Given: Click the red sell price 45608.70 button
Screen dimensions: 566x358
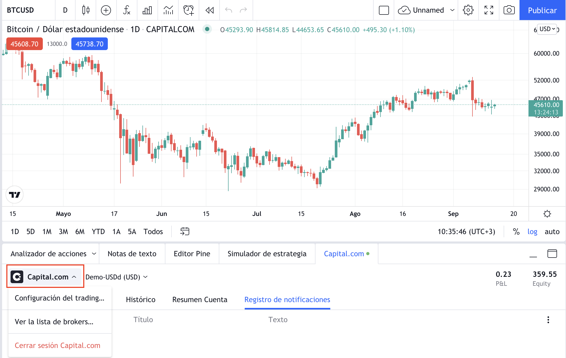Looking at the screenshot, I should [x=24, y=44].
